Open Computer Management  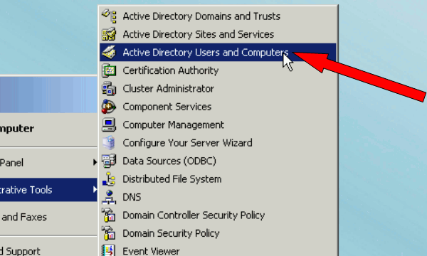pyautogui.click(x=218, y=124)
